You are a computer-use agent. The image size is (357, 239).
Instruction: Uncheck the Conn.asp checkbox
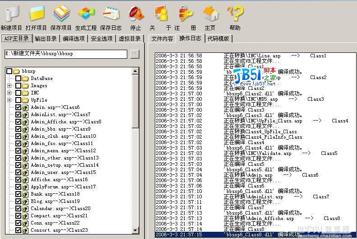[x=19, y=223]
